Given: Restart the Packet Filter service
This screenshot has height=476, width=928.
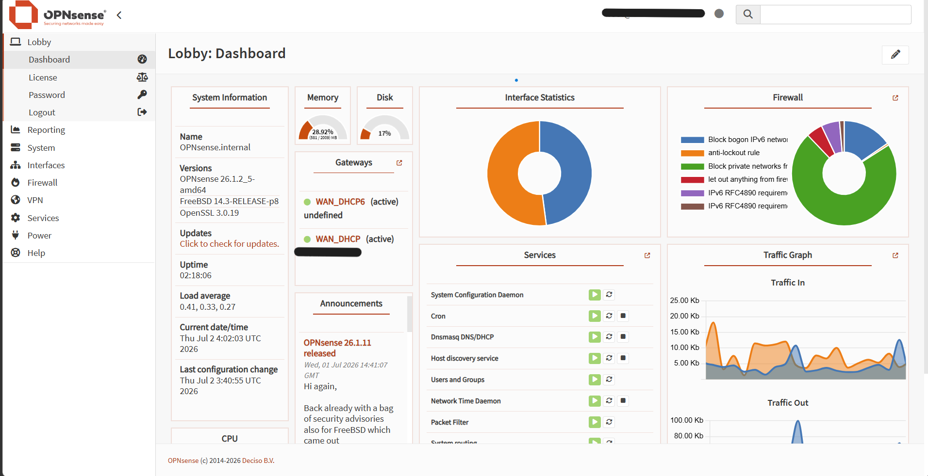Looking at the screenshot, I should coord(609,422).
